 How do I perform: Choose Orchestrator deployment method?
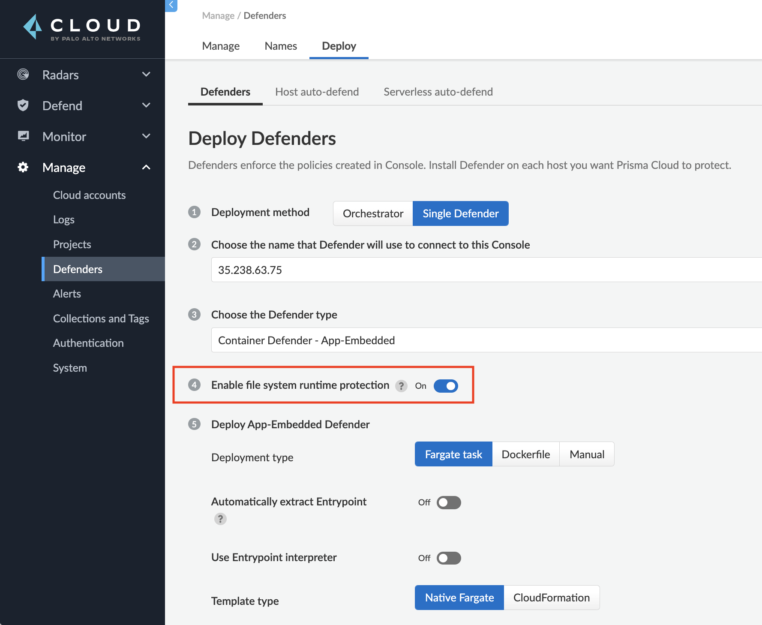(x=373, y=213)
